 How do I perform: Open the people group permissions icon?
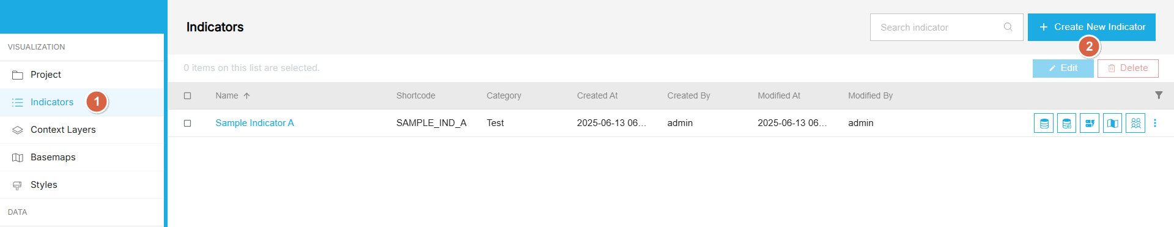(x=1135, y=123)
